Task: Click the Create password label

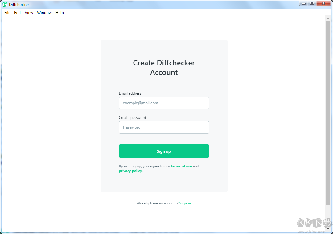Action: click(132, 118)
